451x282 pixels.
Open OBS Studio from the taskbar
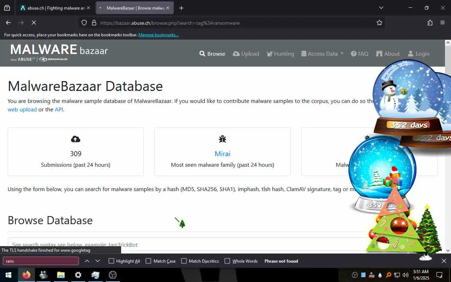pos(112,275)
